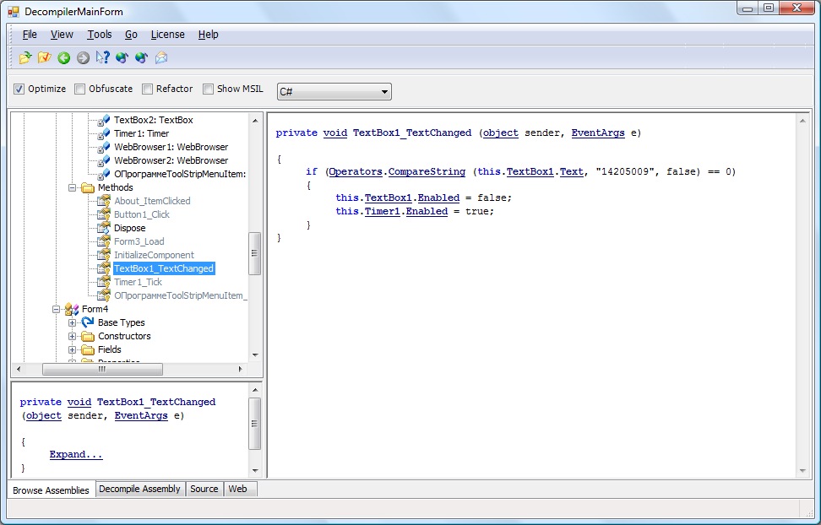Click method icon beside About_ItemClicked

[x=104, y=201]
